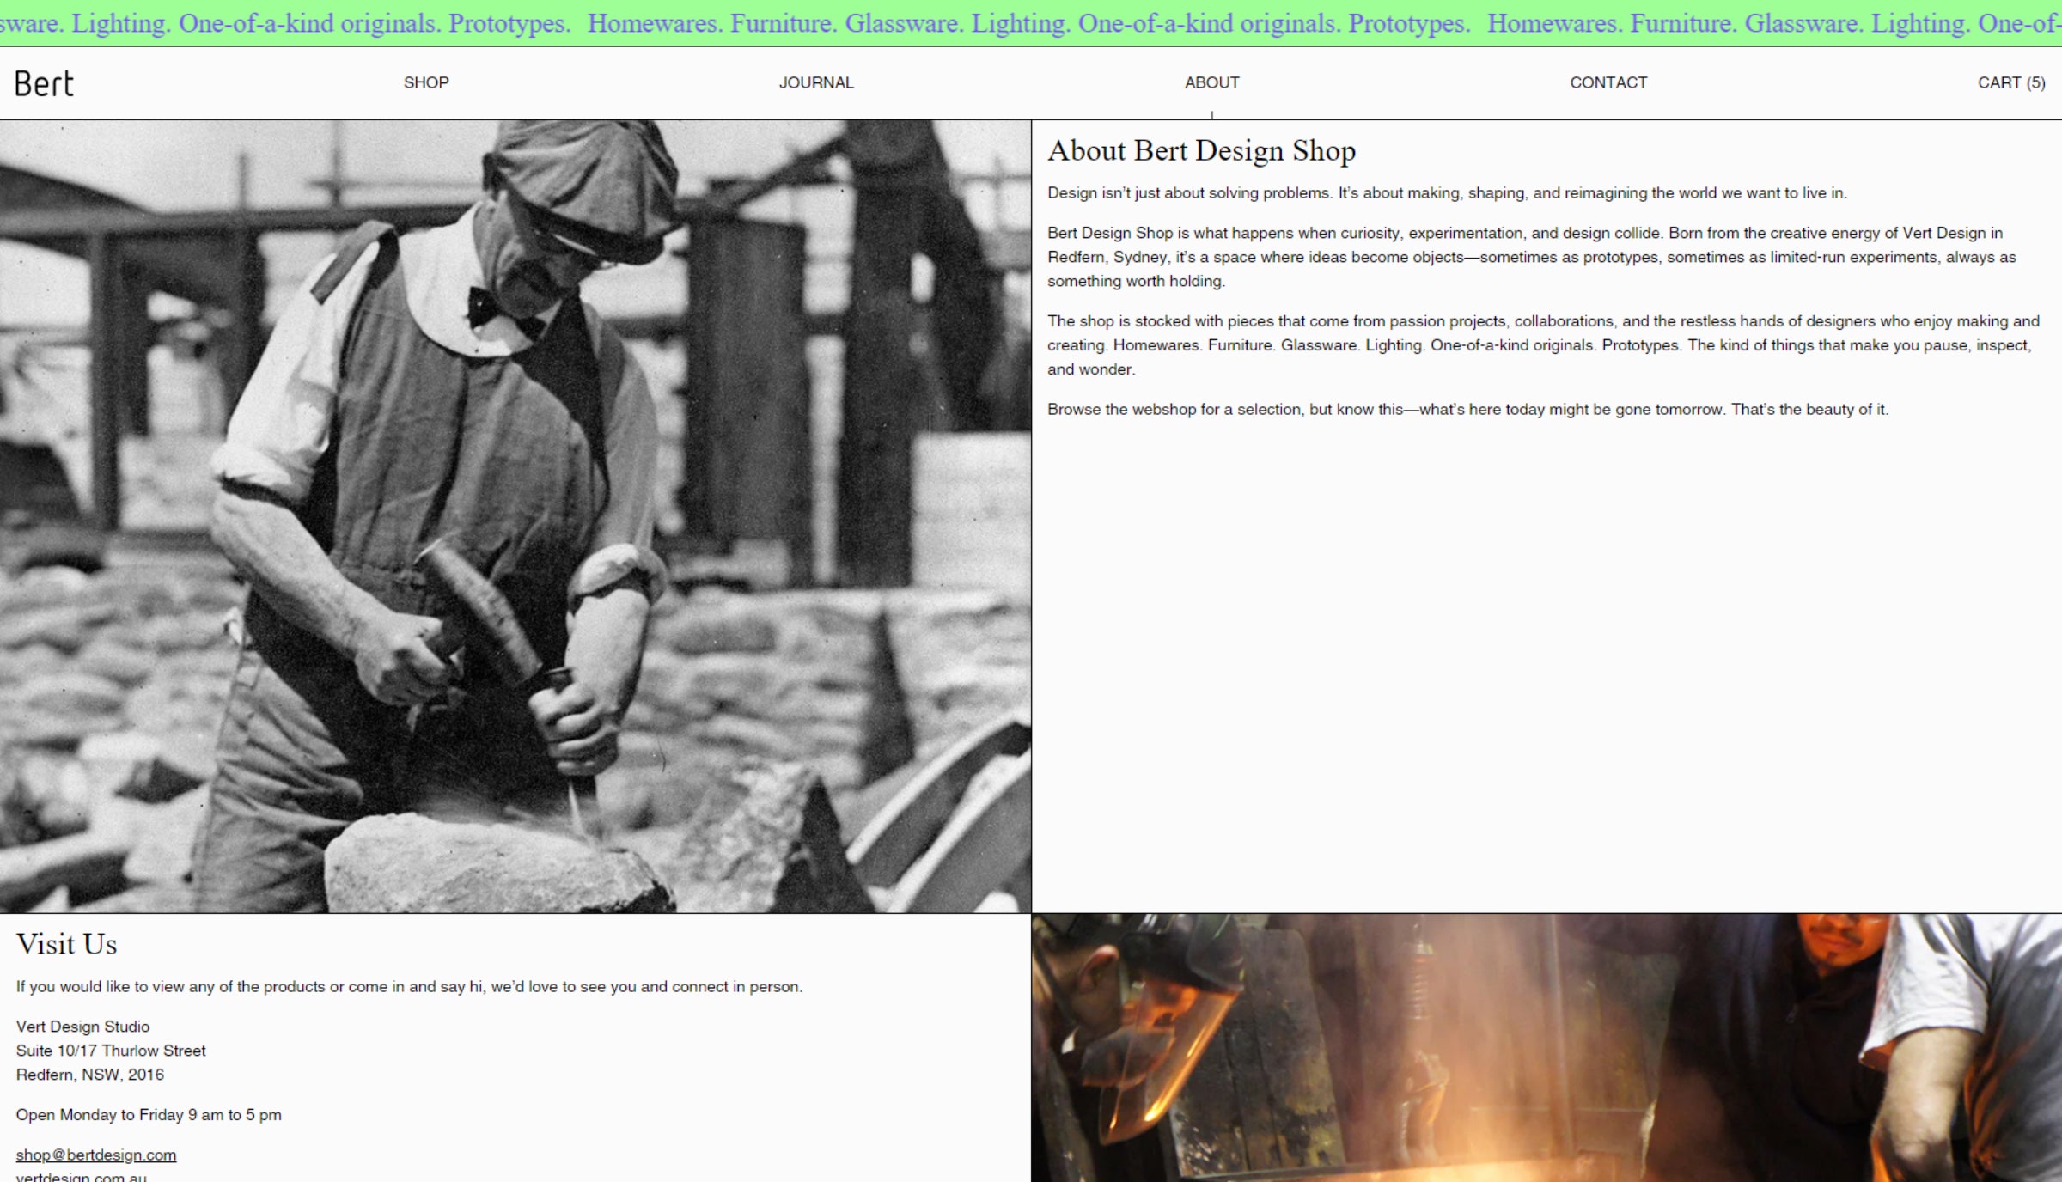
Task: Click the shop@bertdesign.com email link
Action: 96,1155
